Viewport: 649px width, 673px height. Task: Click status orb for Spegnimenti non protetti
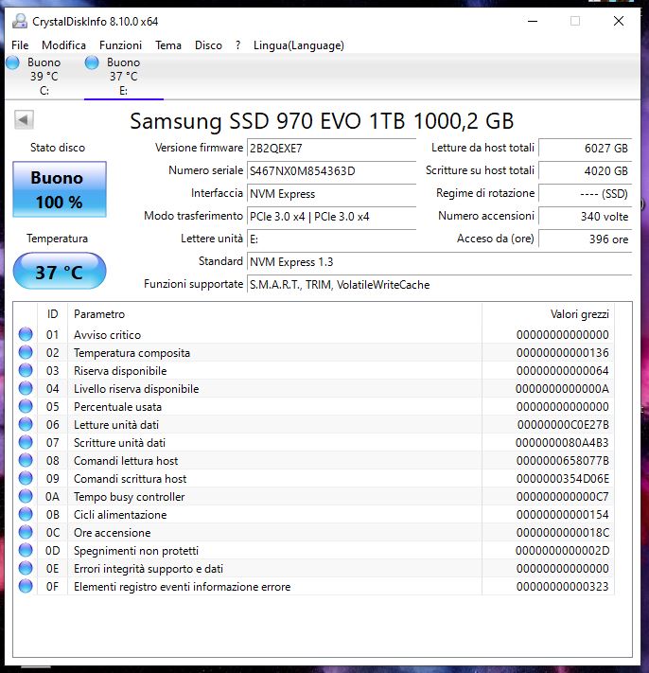coord(26,550)
